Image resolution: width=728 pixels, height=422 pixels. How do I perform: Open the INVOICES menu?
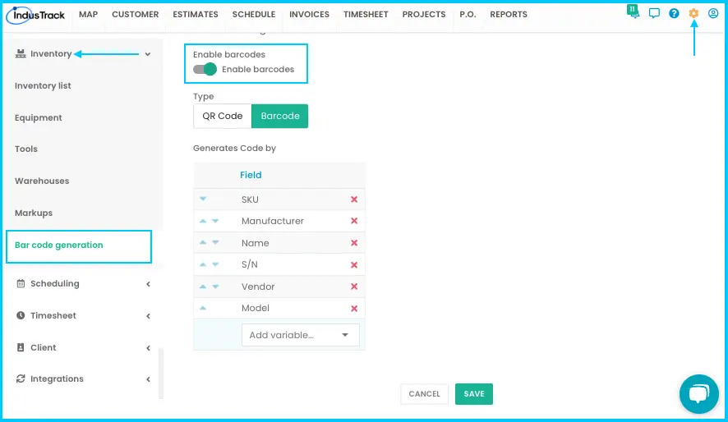click(x=309, y=15)
